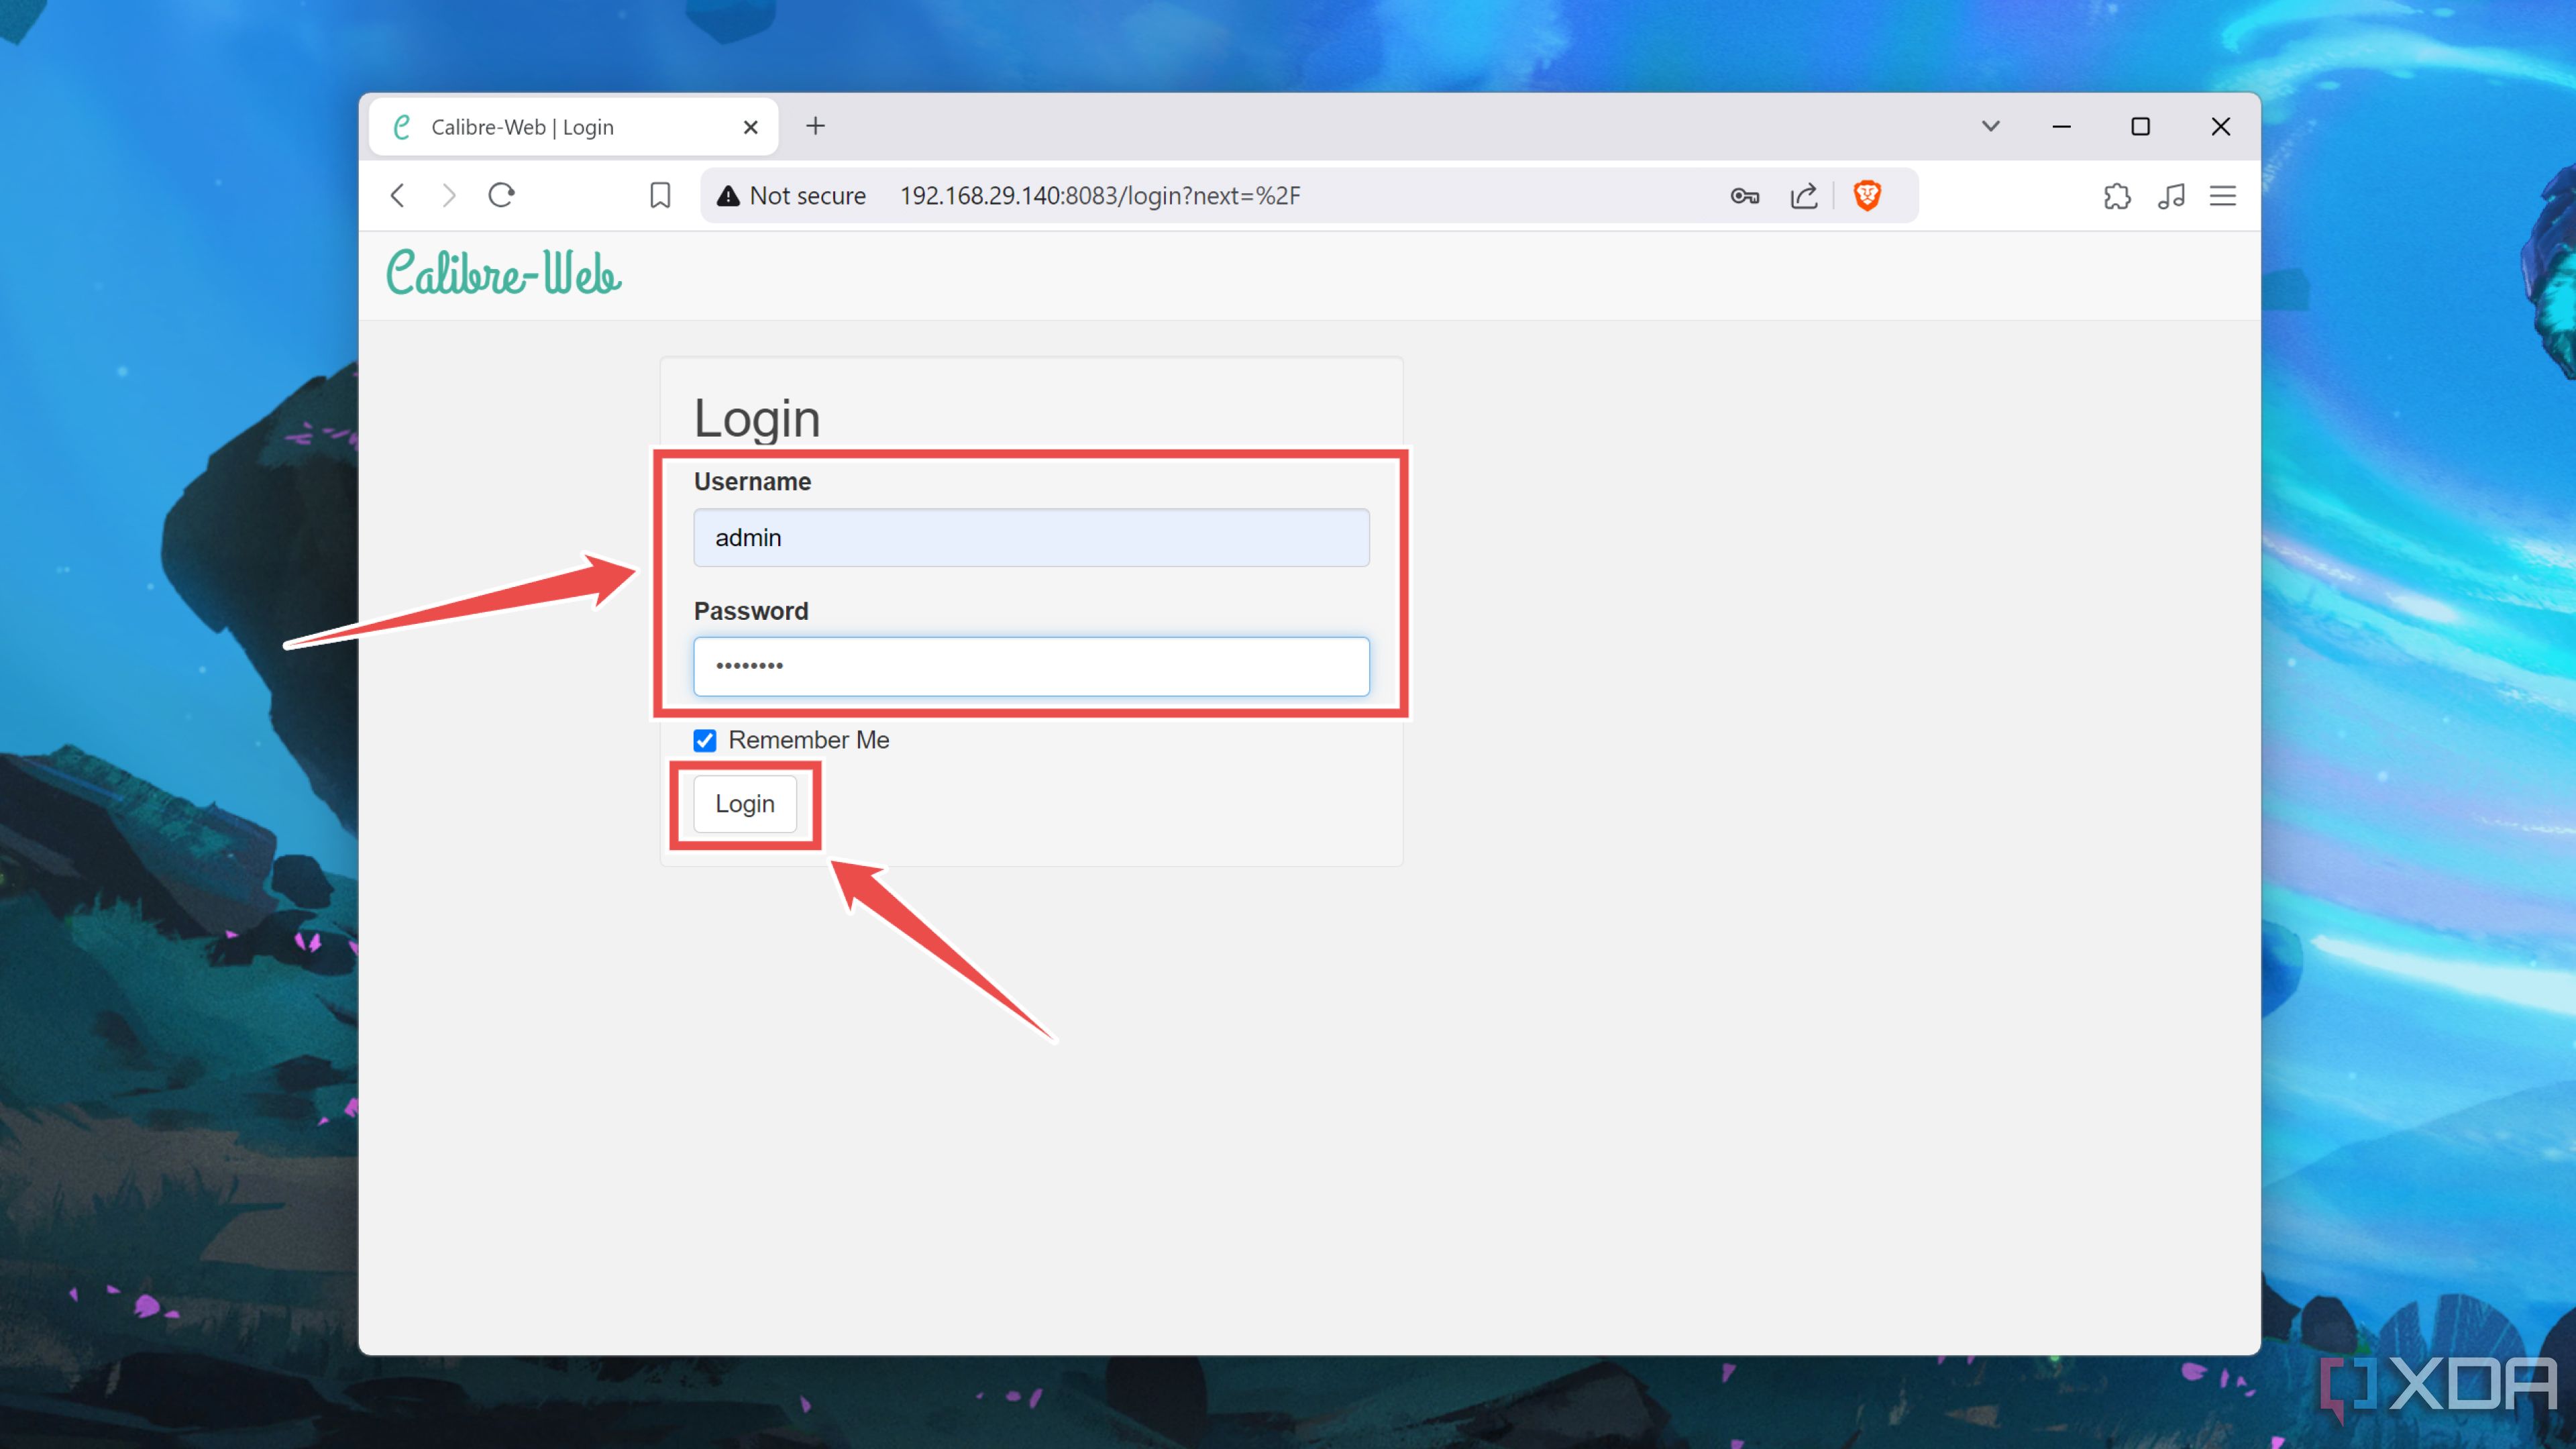Focus the Password input field

[x=1031, y=666]
